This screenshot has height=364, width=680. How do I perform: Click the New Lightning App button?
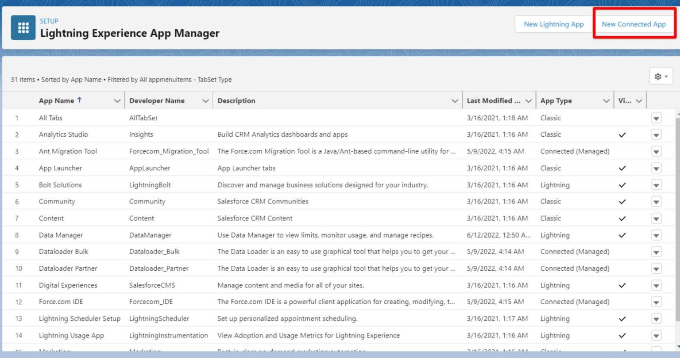coord(553,24)
